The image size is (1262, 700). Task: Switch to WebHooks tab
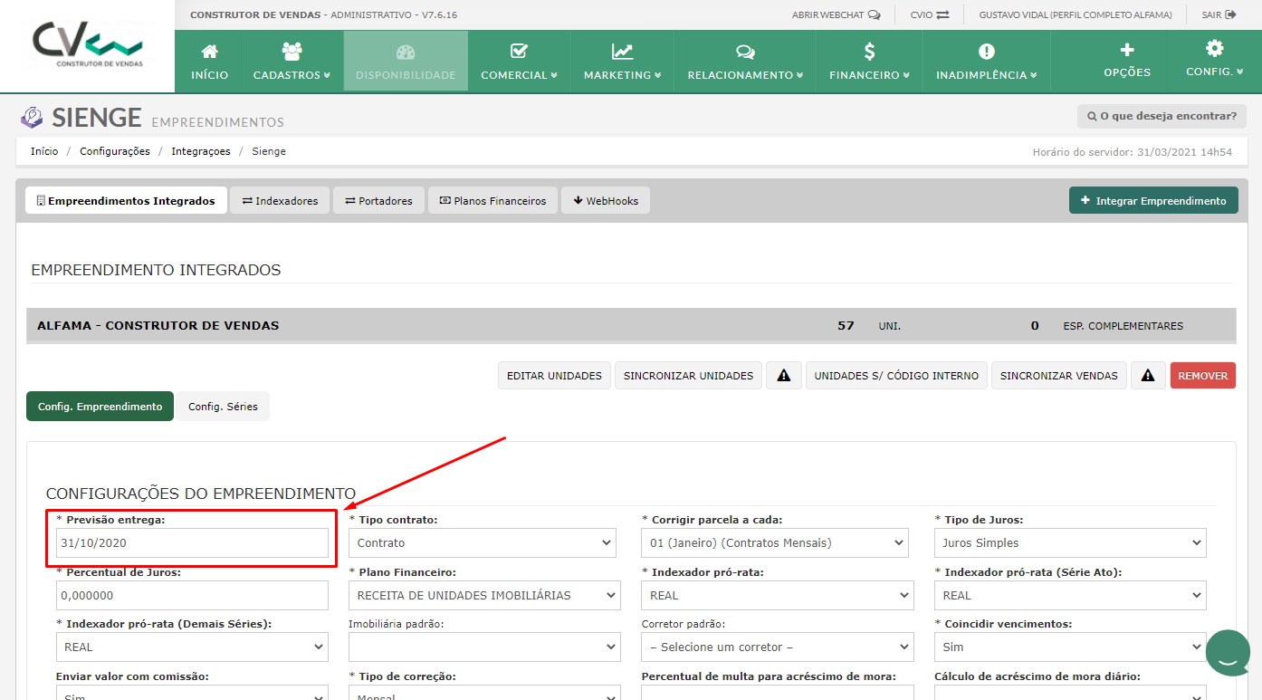tap(606, 201)
